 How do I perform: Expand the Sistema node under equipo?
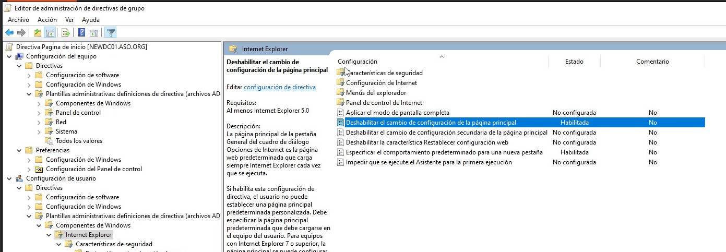pos(39,131)
